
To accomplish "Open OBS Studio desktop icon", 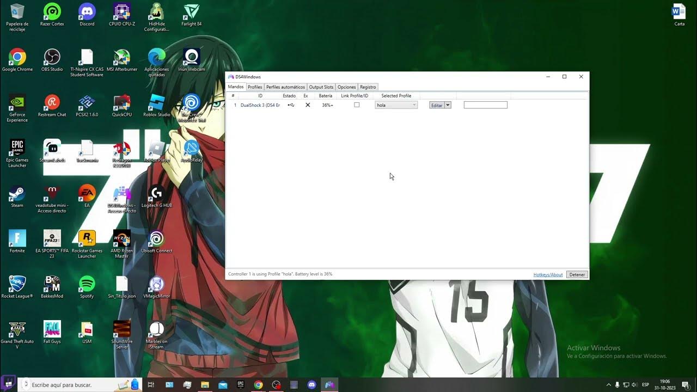I will click(x=52, y=60).
